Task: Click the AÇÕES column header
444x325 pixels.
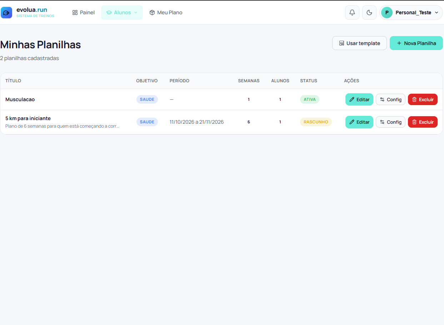Action: click(351, 81)
